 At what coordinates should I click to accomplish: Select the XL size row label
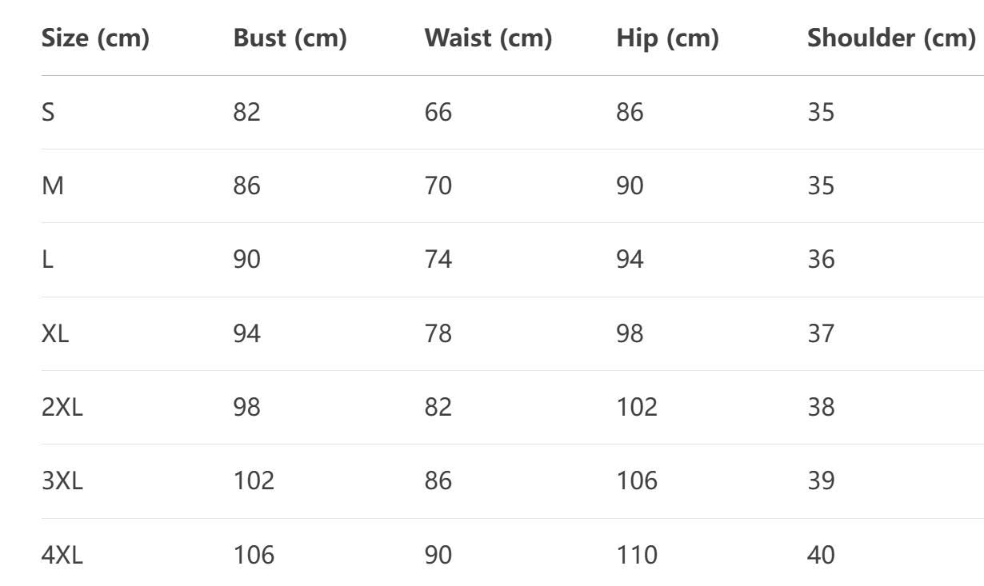(55, 333)
